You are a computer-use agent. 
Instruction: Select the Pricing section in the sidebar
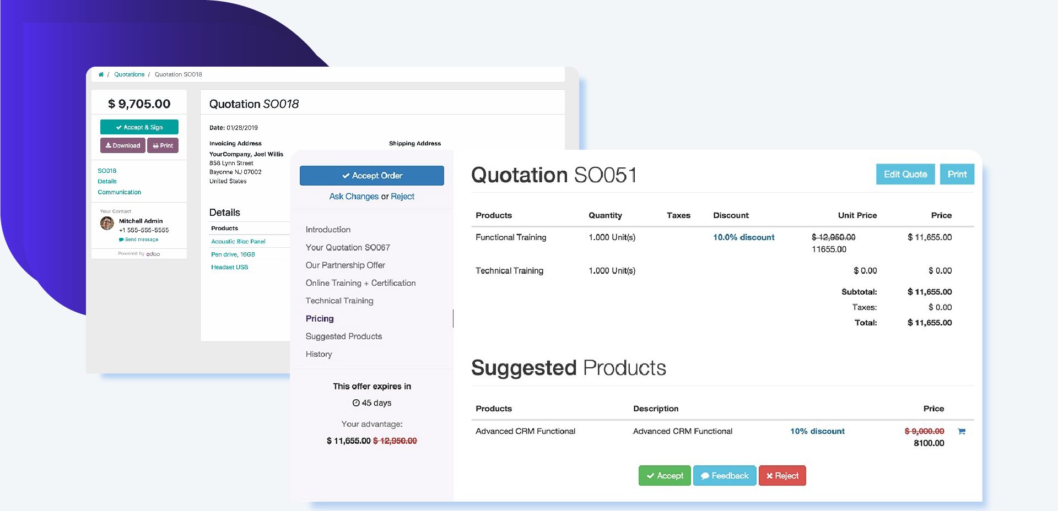[x=320, y=318]
